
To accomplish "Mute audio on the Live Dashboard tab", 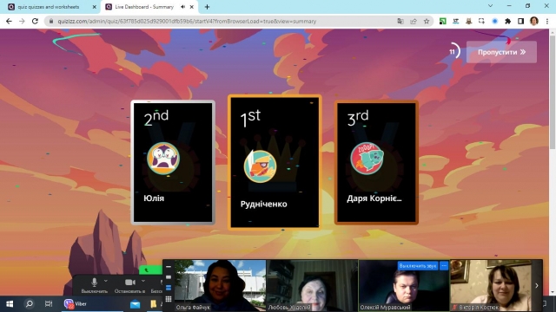I will point(183,7).
